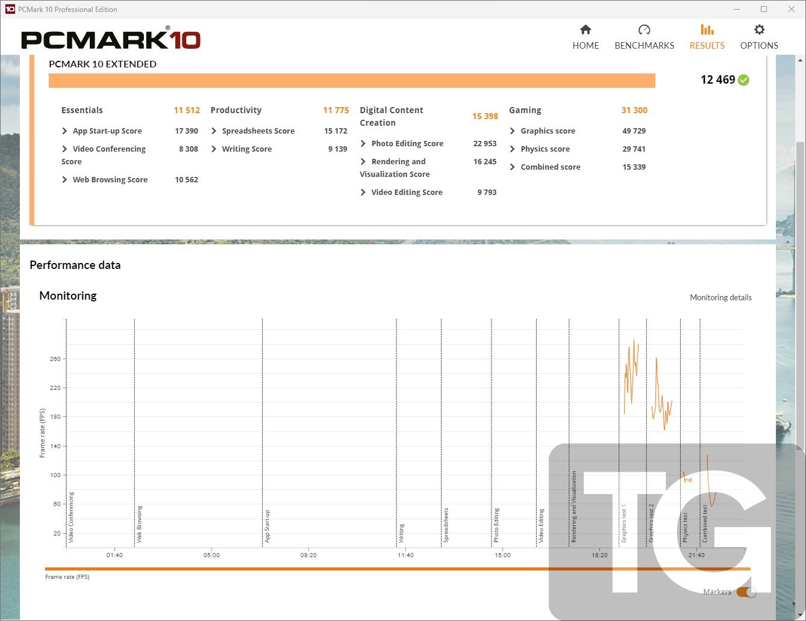
Task: Click the Spreadsheets value 15 172
Action: click(x=336, y=131)
